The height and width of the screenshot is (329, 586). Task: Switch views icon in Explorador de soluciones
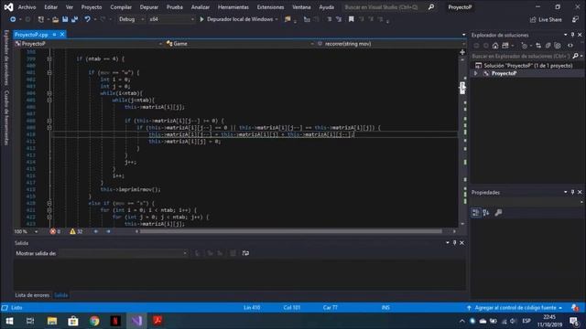click(505, 46)
